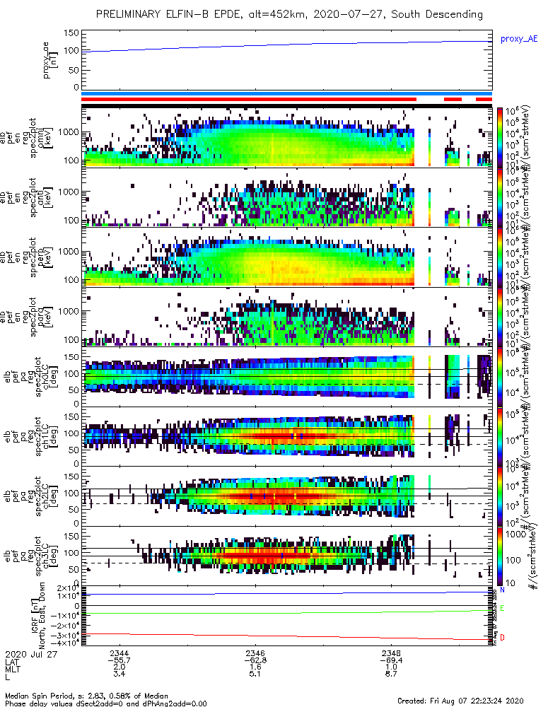
Task: Click the '2344' time tick label
Action: [x=119, y=653]
